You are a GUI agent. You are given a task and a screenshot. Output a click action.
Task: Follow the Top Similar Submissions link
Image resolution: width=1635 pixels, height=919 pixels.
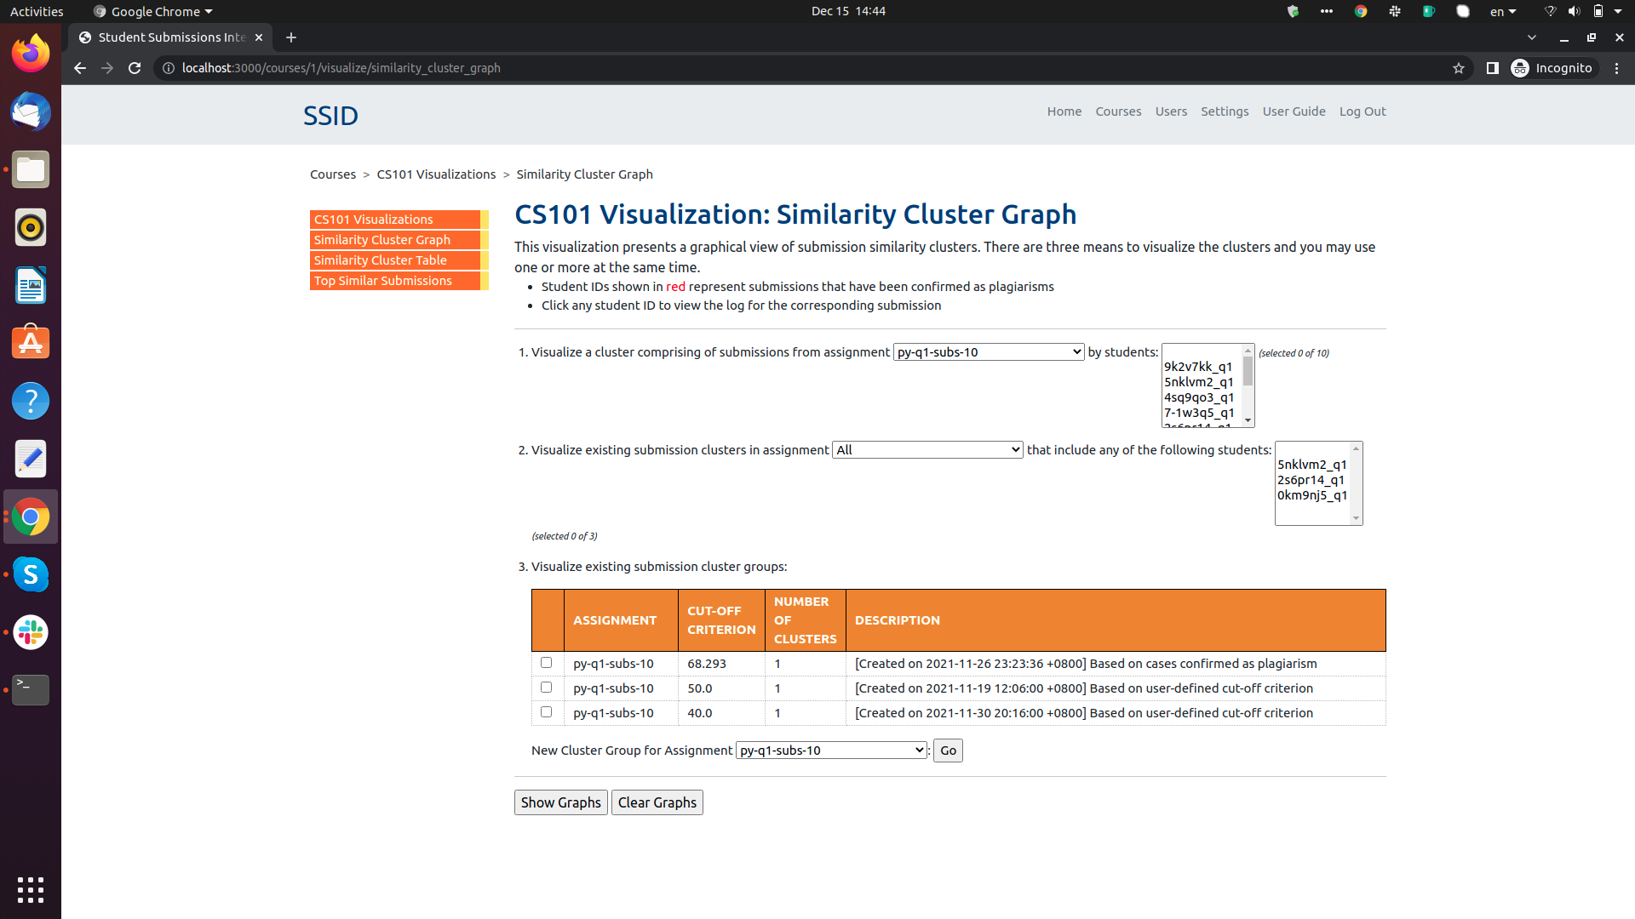pyautogui.click(x=382, y=281)
